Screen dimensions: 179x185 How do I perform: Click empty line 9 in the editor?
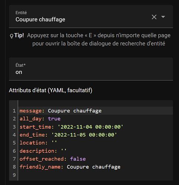tap(96, 175)
